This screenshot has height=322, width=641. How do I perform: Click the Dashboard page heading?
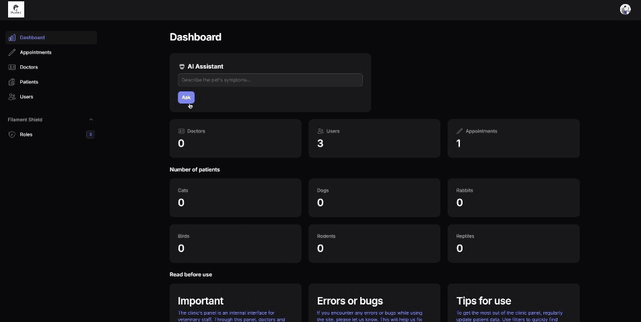point(195,37)
